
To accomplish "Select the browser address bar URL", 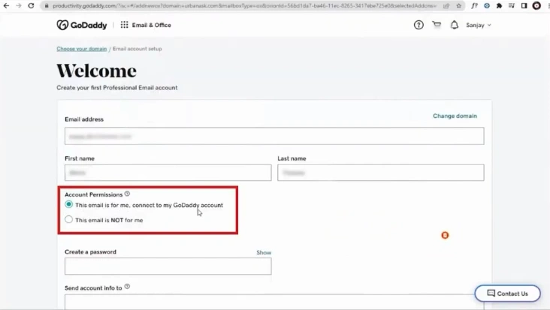I will (x=244, y=6).
